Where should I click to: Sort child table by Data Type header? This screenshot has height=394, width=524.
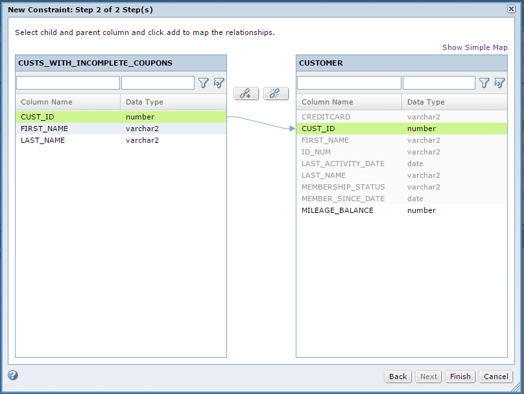click(173, 102)
